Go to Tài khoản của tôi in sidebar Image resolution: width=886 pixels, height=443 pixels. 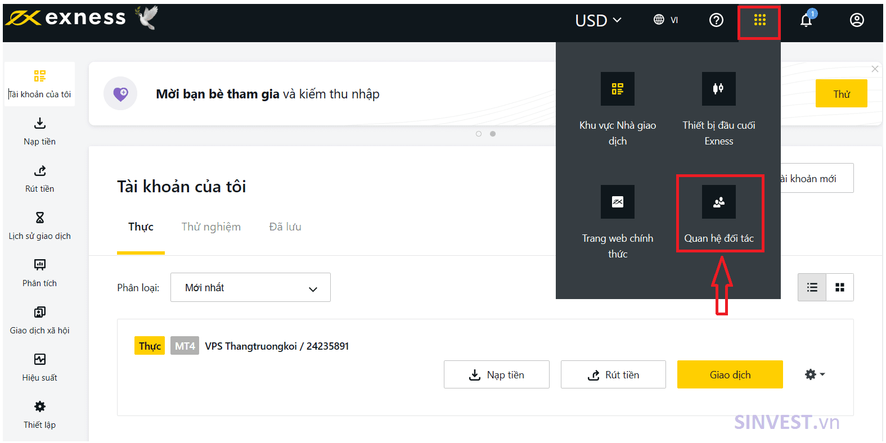(x=40, y=84)
